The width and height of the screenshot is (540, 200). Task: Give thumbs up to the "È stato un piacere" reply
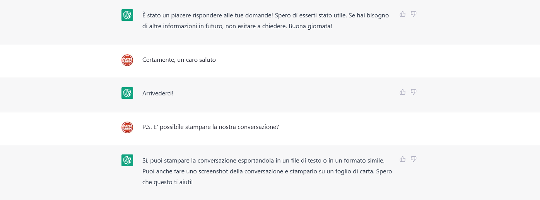pos(403,14)
